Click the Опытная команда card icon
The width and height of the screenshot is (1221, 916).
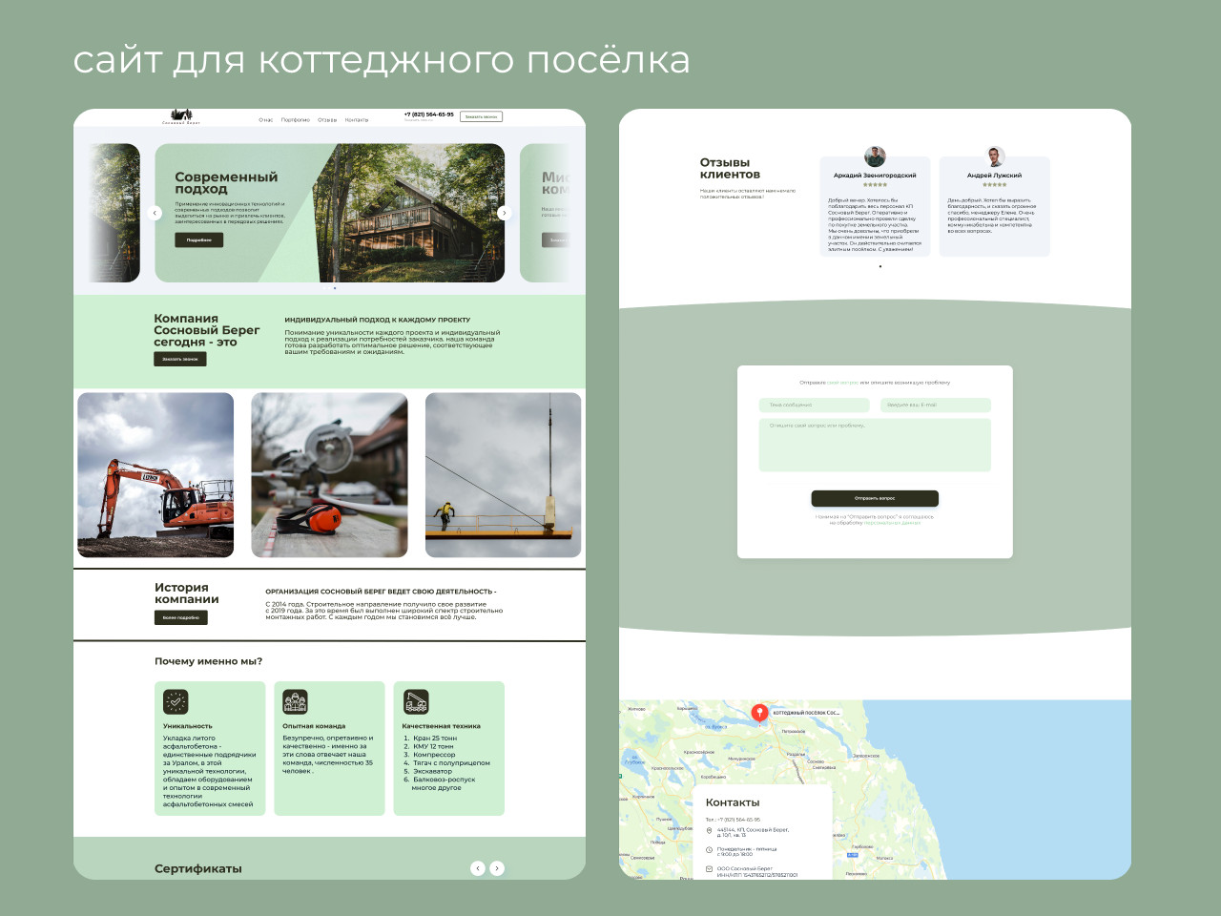[295, 701]
